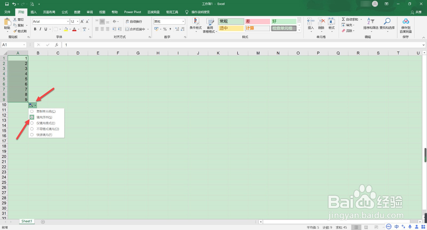Apply yellow fill color bucket
427x230 pixels.
[66, 29]
